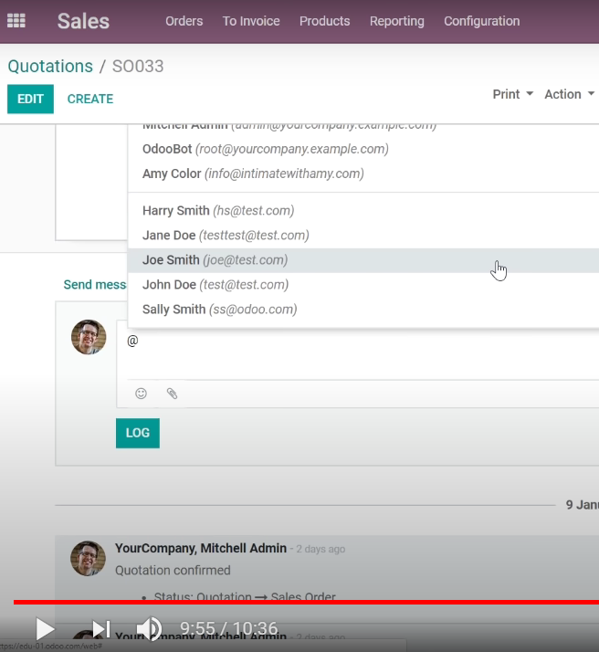Open the Configuration menu

point(482,21)
